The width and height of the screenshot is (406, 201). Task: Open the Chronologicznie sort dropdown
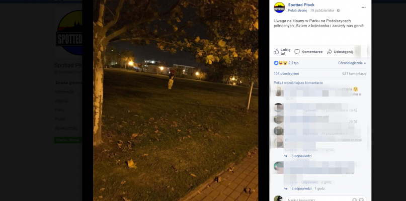point(352,63)
